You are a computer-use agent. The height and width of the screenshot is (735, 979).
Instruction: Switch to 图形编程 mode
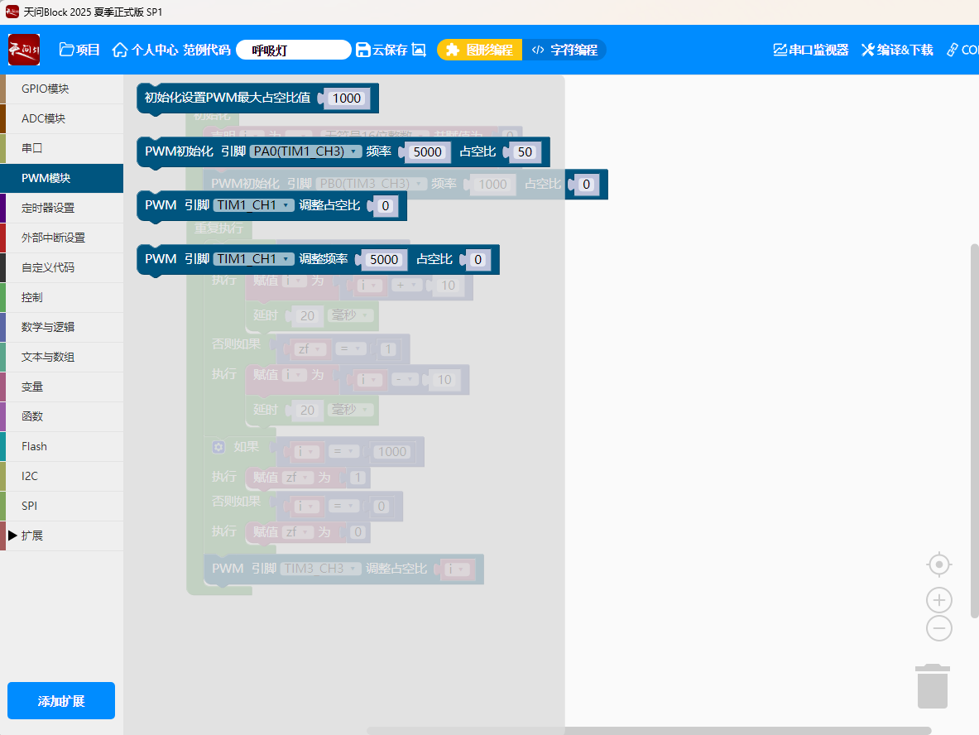(x=479, y=50)
